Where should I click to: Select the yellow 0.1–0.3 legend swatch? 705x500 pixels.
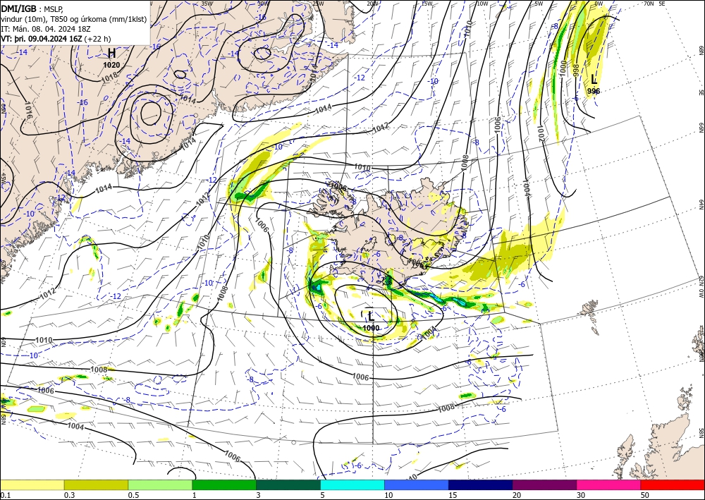tap(32, 484)
